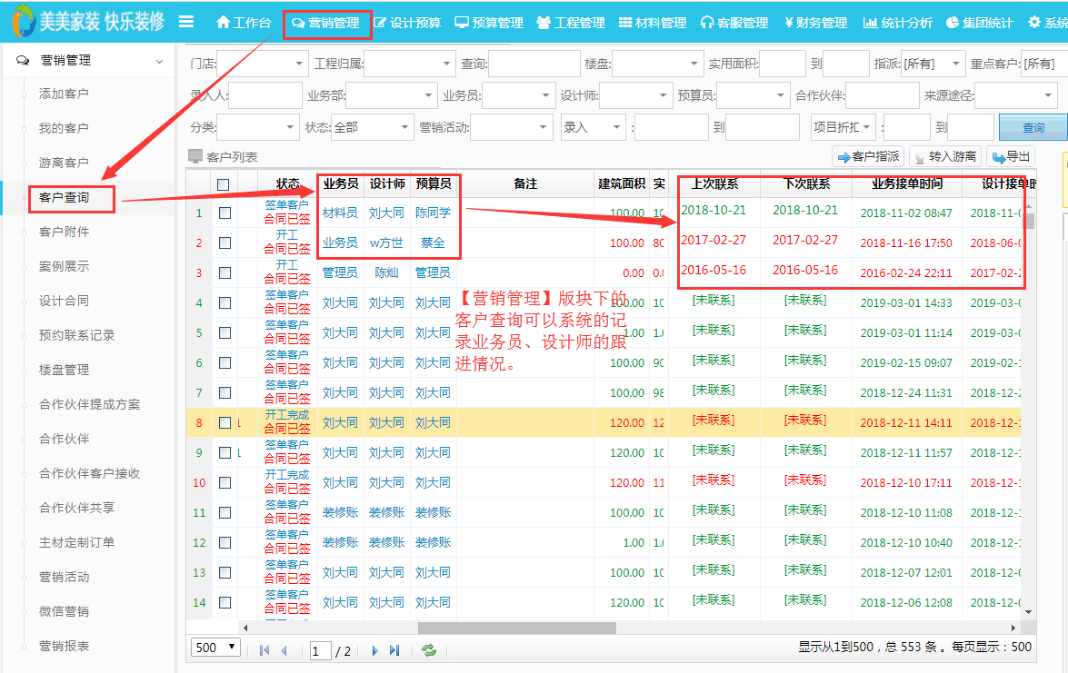This screenshot has width=1068, height=673.
Task: Switch to 营销活动 in the sidebar menu
Action: point(64,576)
